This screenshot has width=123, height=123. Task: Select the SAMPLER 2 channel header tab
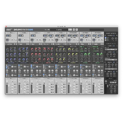98,33
